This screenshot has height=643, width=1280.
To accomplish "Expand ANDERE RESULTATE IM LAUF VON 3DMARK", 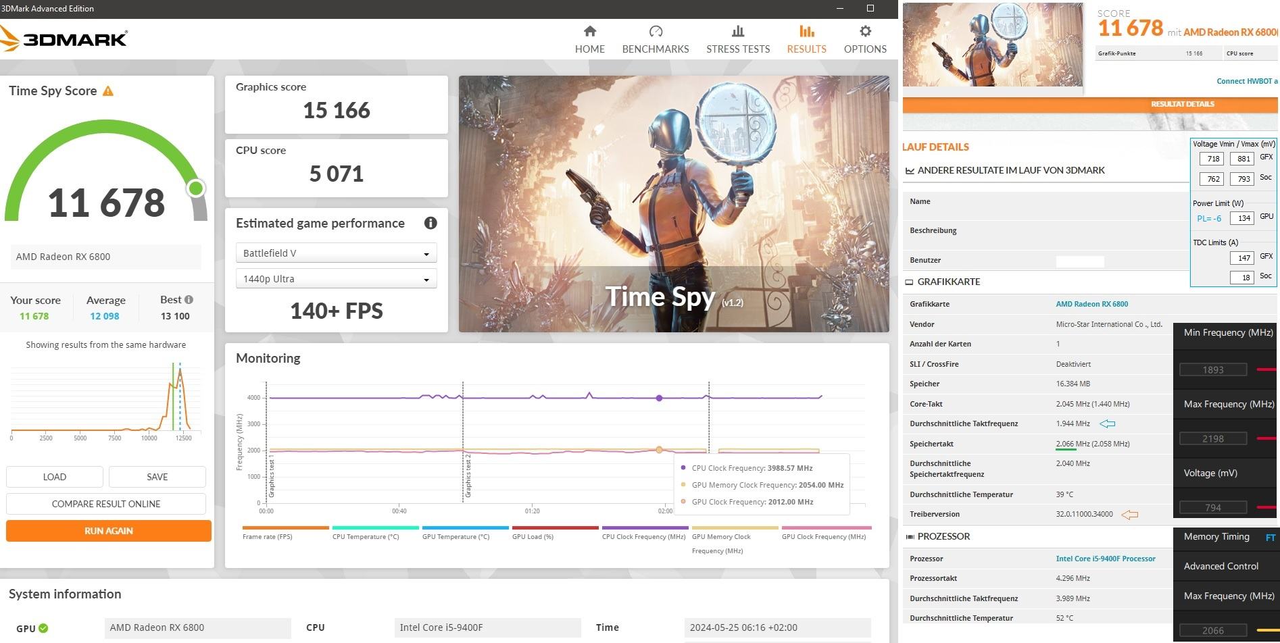I will tap(1006, 170).
